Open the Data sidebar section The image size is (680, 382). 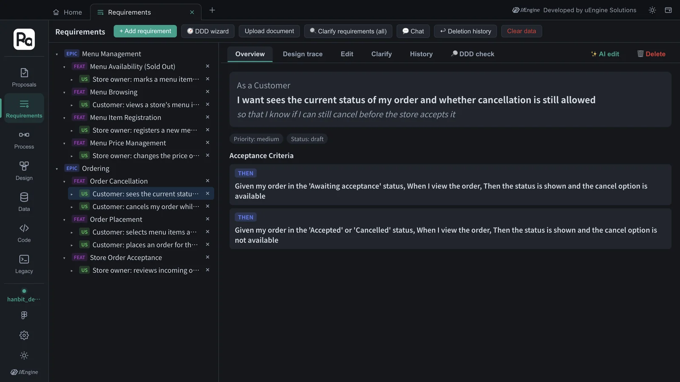pos(24,202)
